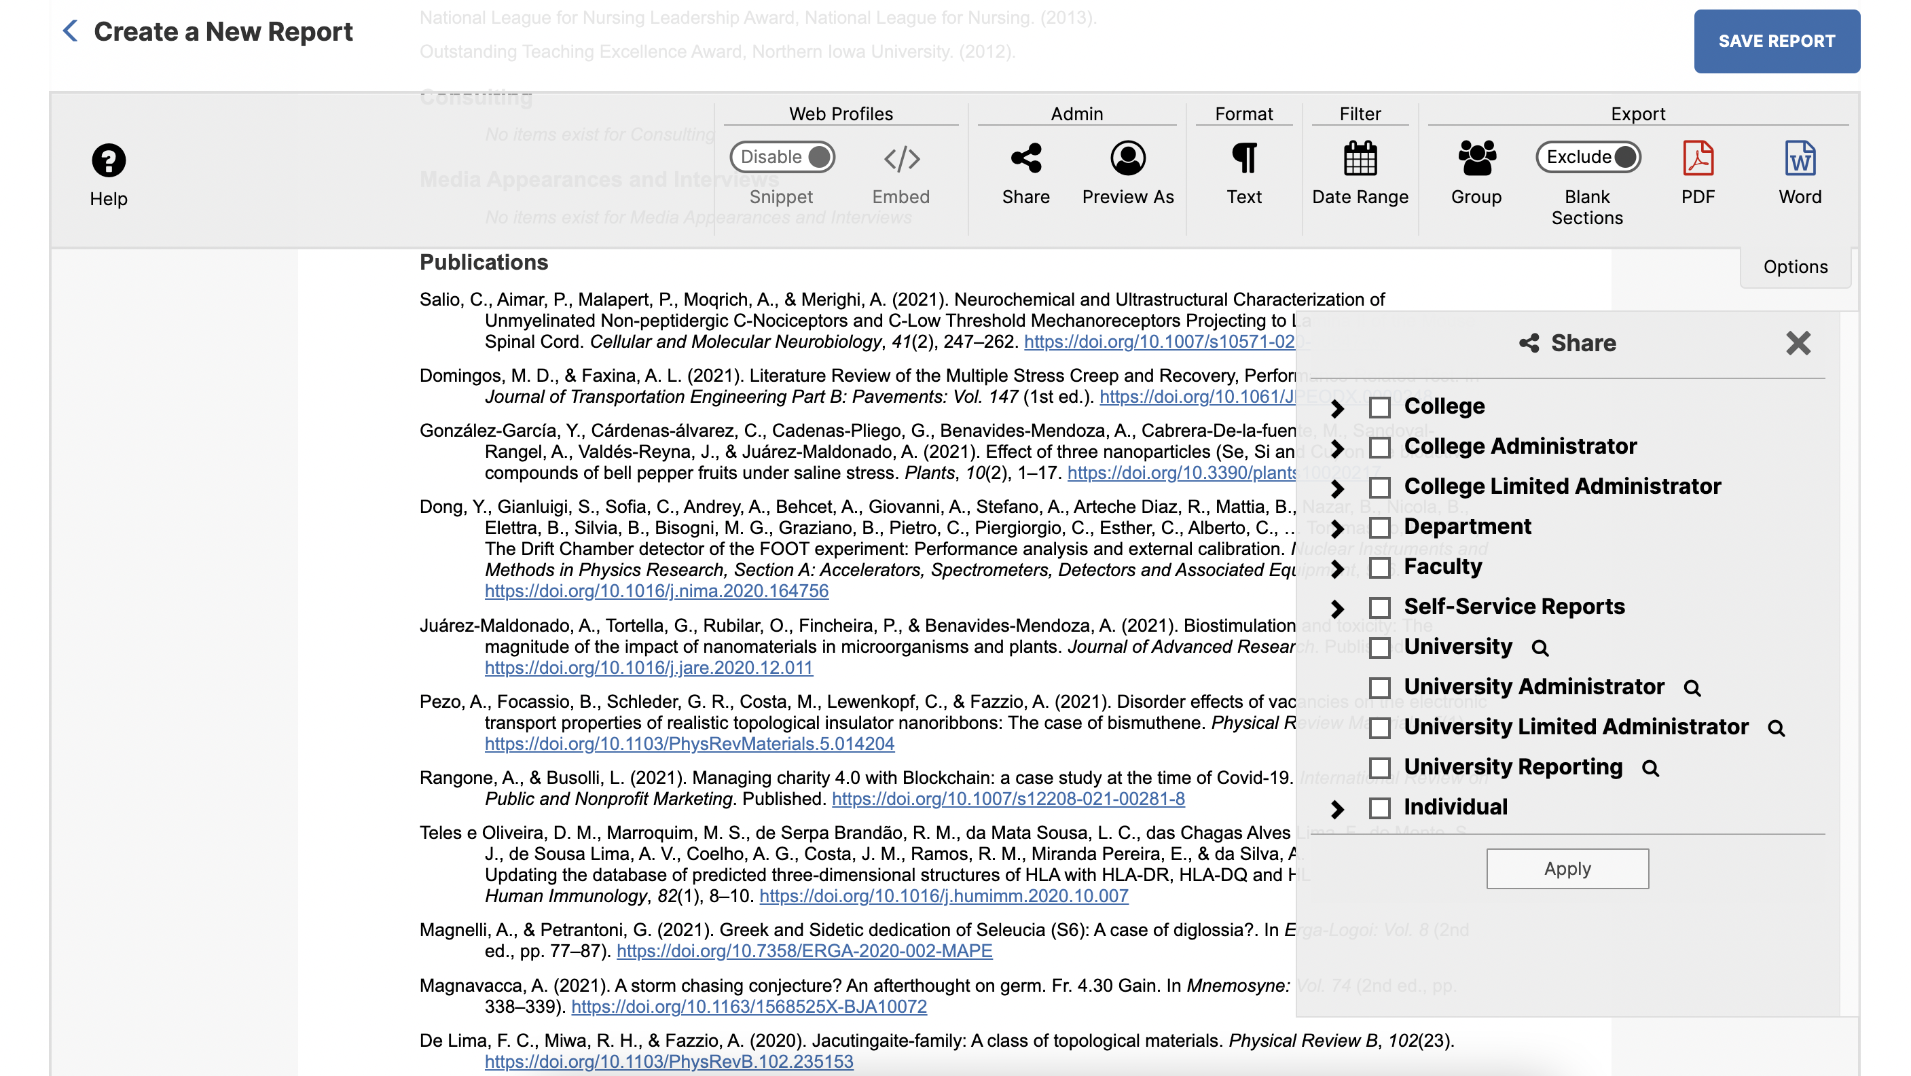The width and height of the screenshot is (1911, 1076).
Task: Expand the College Administrator arrow
Action: (x=1338, y=448)
